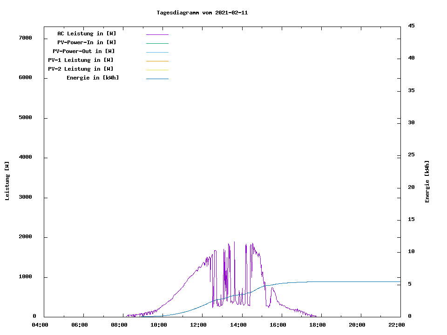The height and width of the screenshot is (335, 447).
Task: Click the 45 tick on energy axis
Action: 411,26
